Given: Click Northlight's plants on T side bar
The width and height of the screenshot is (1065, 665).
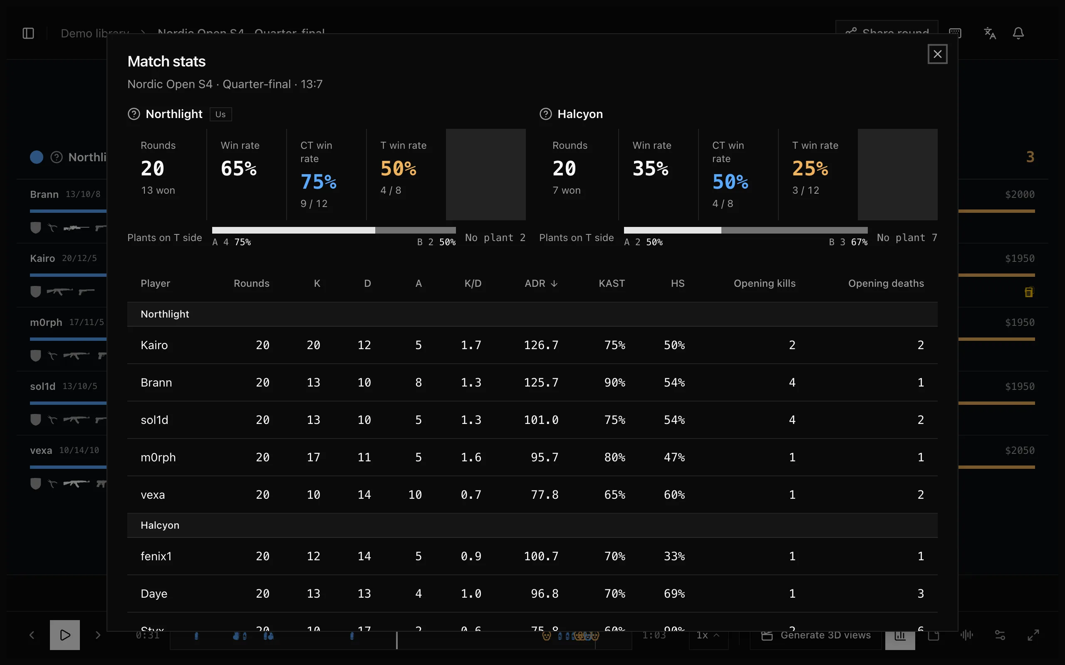Looking at the screenshot, I should 334,230.
